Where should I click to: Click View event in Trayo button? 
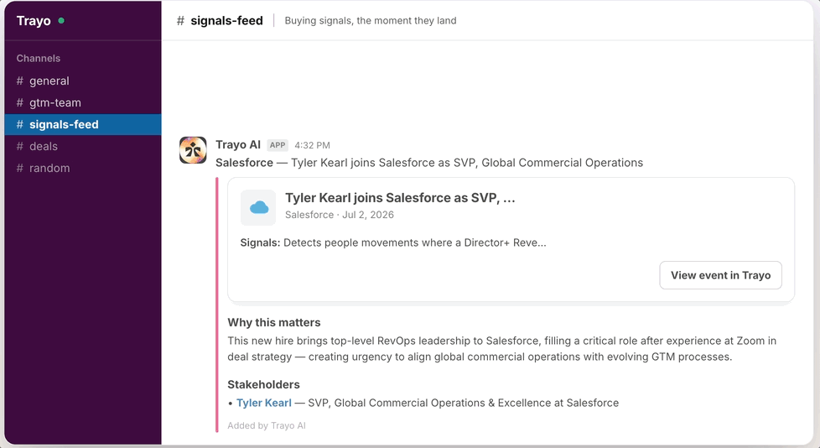point(720,275)
